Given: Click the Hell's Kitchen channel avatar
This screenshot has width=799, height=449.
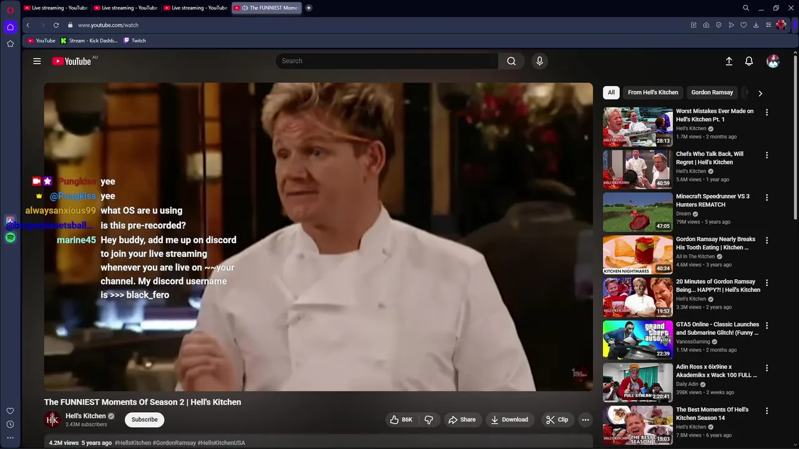Looking at the screenshot, I should [52, 420].
